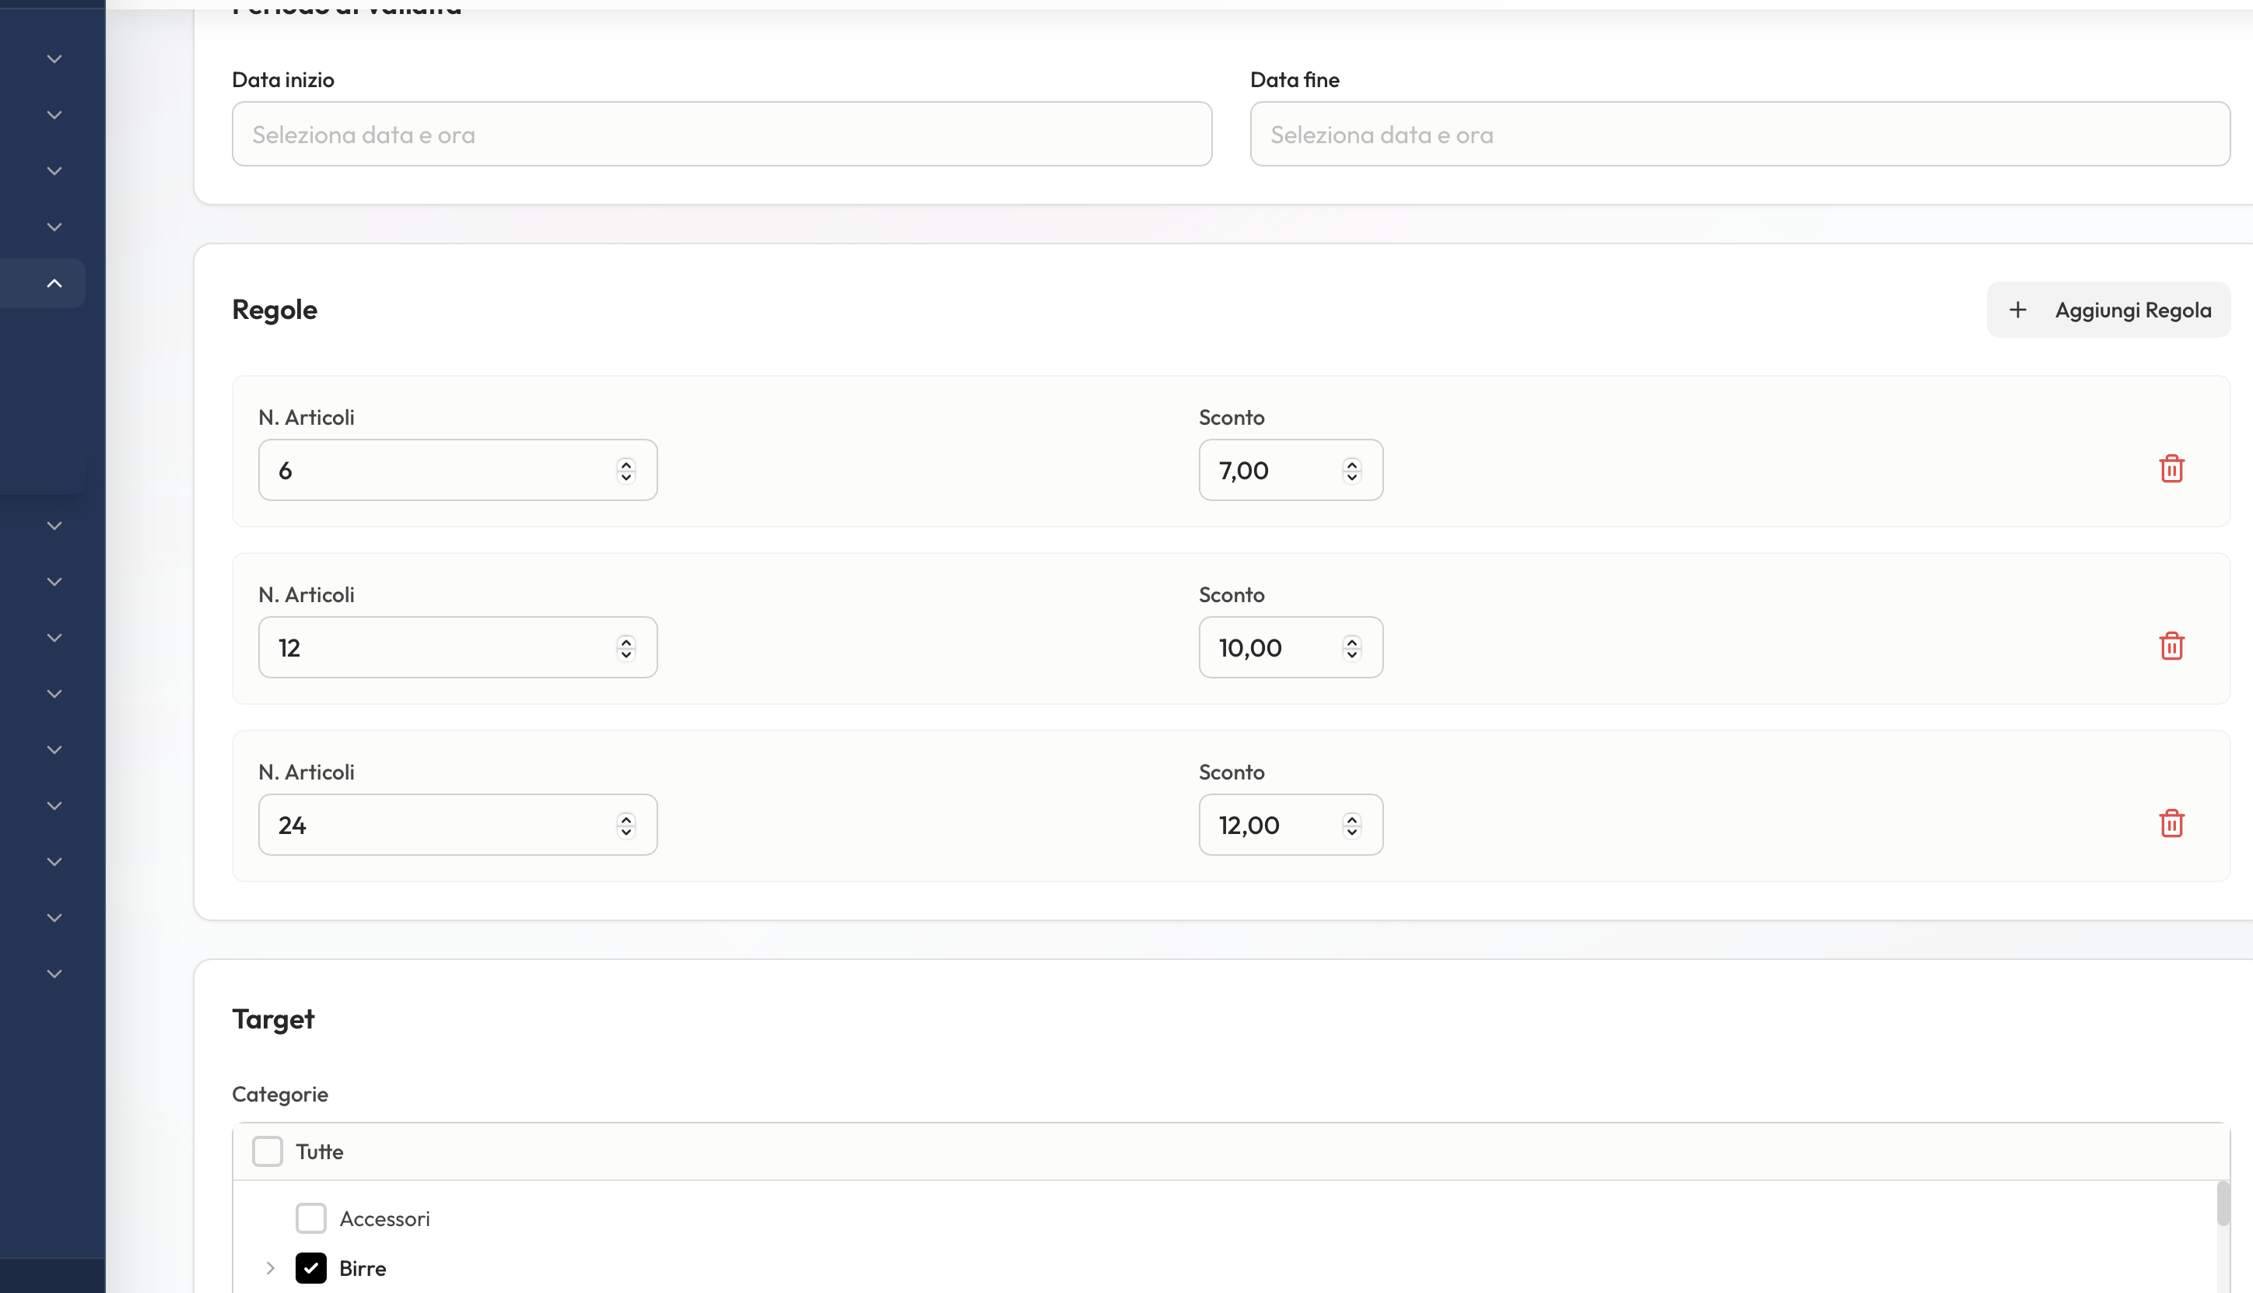The image size is (2253, 1293).
Task: Click the Data inizio label
Action: (283, 80)
